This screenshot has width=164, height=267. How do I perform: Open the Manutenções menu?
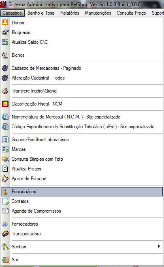(x=98, y=13)
